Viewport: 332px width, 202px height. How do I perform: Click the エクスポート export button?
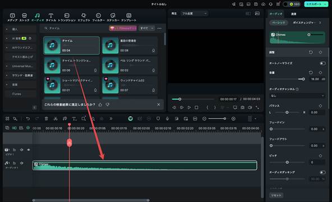coord(316,4)
